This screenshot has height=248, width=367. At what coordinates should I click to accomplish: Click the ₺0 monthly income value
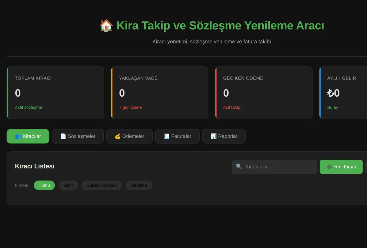click(x=333, y=93)
